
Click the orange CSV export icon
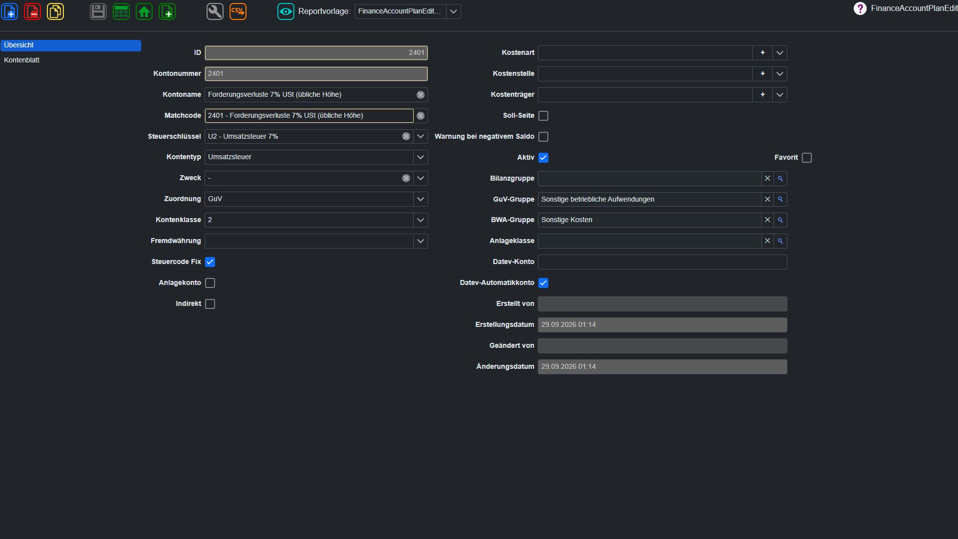click(238, 11)
